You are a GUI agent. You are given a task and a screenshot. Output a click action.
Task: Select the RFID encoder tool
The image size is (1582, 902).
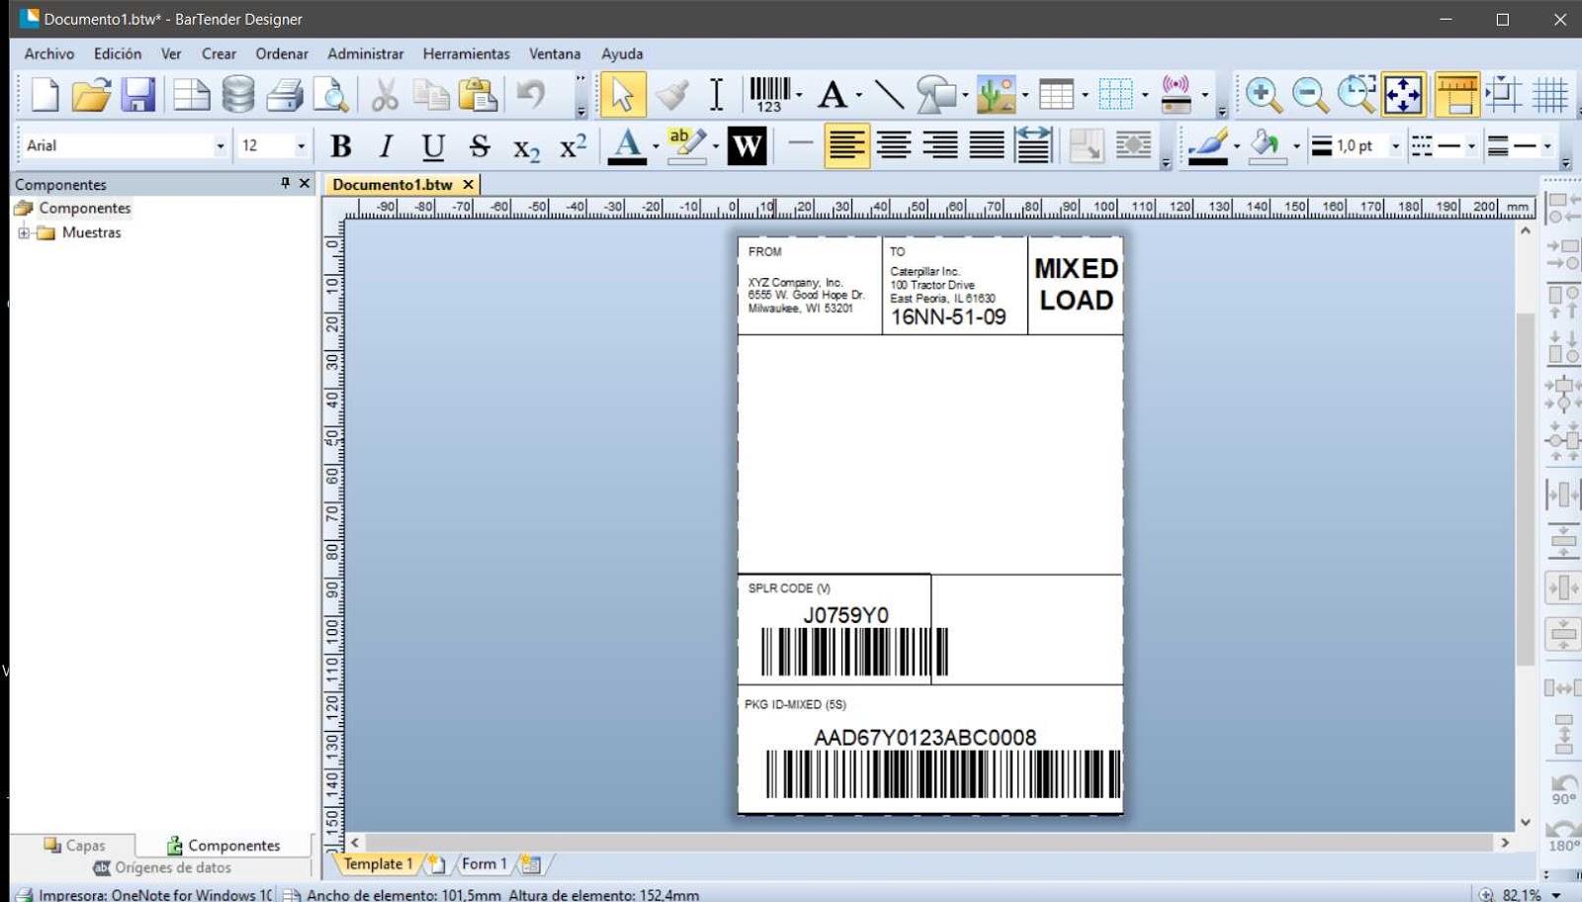1176,95
